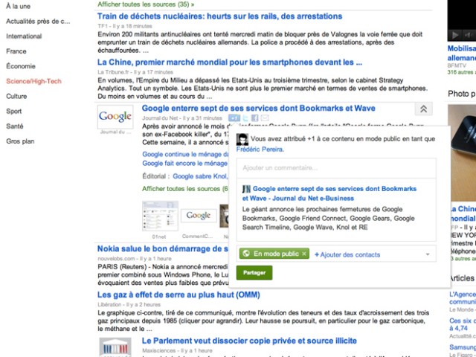Click the Parliament thumbnail beside Maxisciences article
Viewport: 476px width, 357px height.
tap(115, 347)
